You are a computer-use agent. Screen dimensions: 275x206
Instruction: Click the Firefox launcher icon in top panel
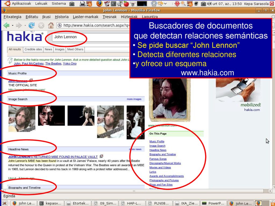99,3
